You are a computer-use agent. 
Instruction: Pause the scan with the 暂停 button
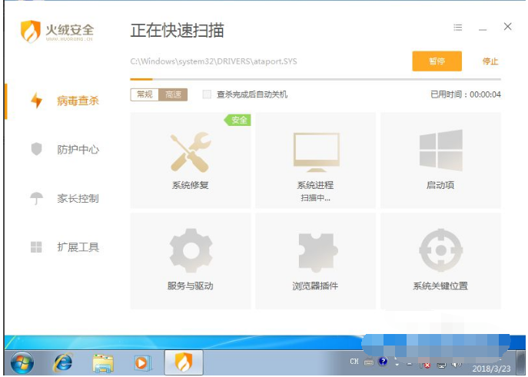tap(437, 61)
